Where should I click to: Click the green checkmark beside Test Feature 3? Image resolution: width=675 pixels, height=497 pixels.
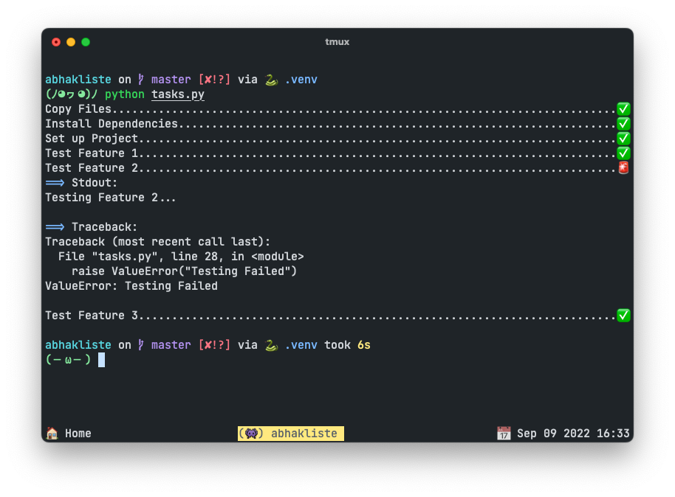623,315
